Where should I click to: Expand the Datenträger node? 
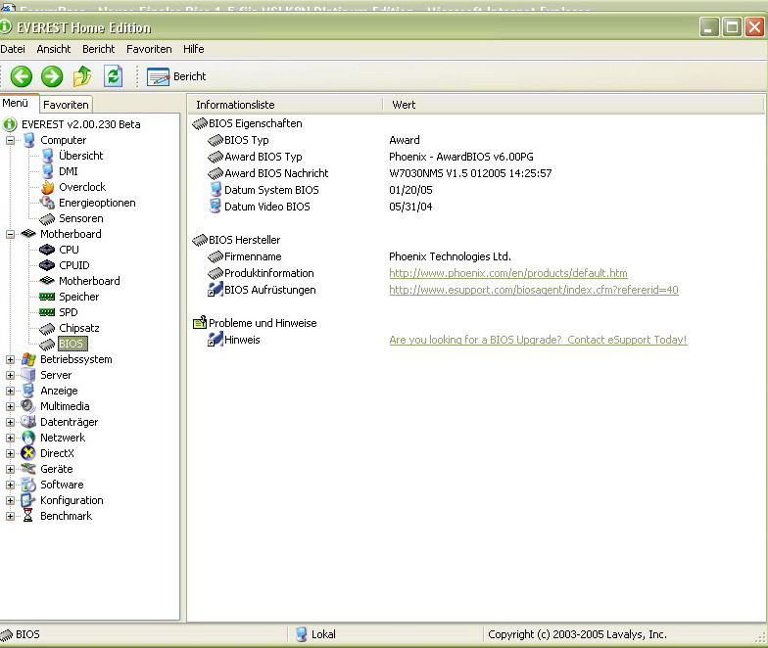[10, 423]
